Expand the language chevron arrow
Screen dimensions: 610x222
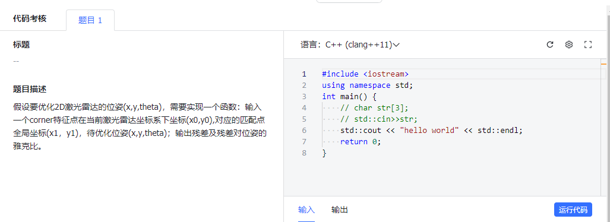[x=396, y=45]
